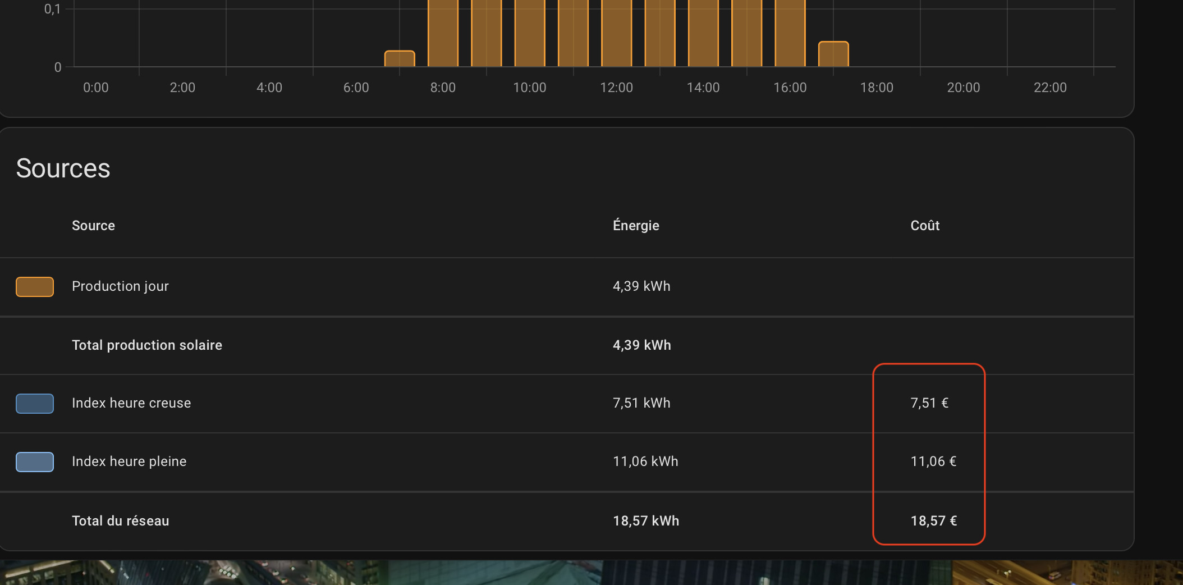Select the Index heure creuse source label
The height and width of the screenshot is (585, 1183).
(131, 403)
